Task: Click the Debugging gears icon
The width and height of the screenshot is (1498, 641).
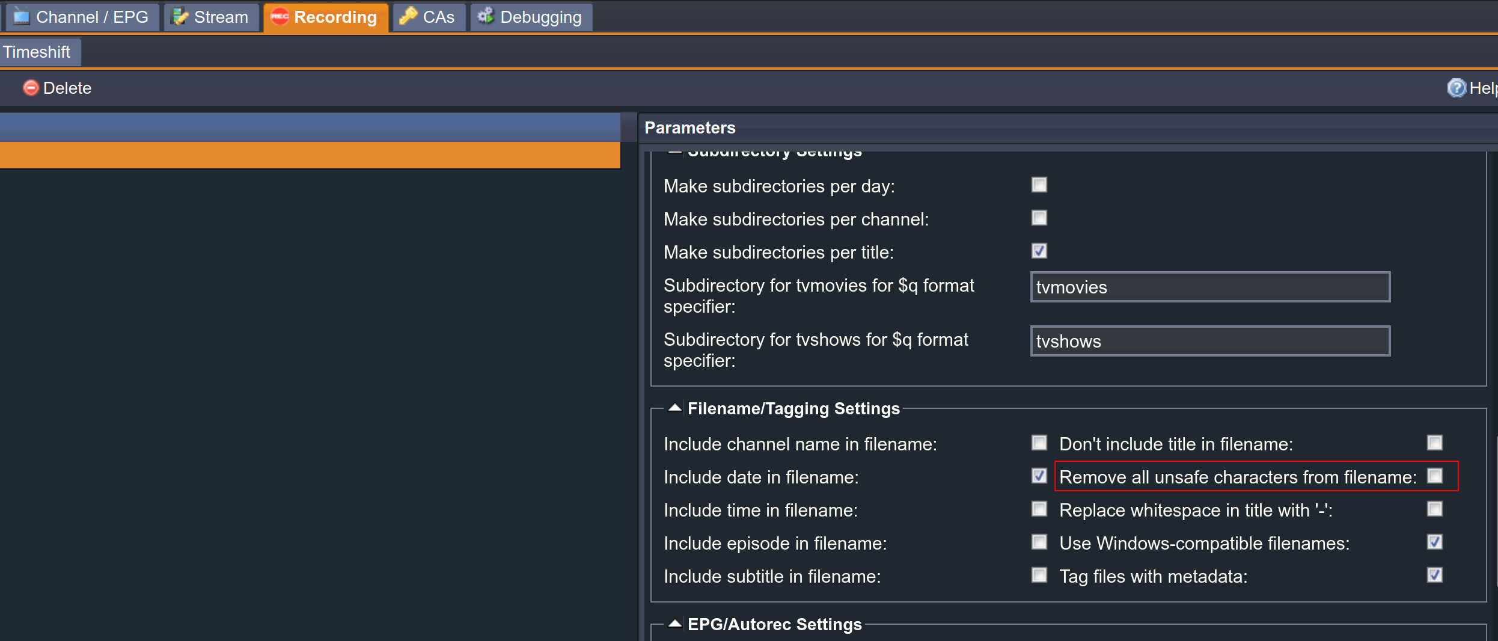Action: pyautogui.click(x=486, y=16)
